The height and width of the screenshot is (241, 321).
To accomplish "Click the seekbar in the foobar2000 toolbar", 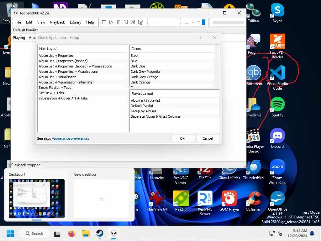I will point(228,22).
